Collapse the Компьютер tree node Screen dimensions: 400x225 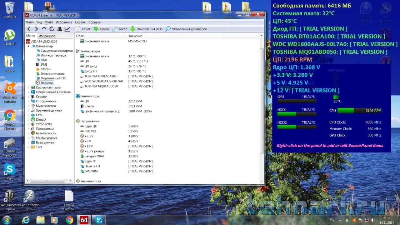tap(29, 46)
